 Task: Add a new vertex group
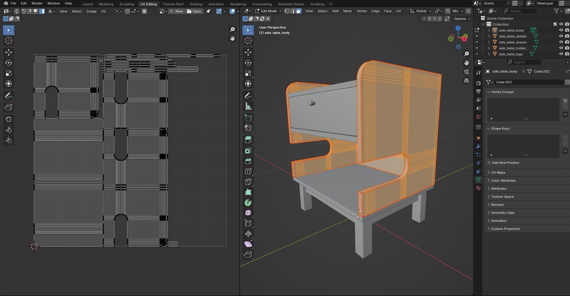(565, 101)
